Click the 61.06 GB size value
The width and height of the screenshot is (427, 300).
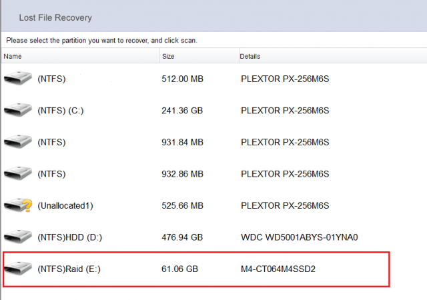pyautogui.click(x=179, y=269)
